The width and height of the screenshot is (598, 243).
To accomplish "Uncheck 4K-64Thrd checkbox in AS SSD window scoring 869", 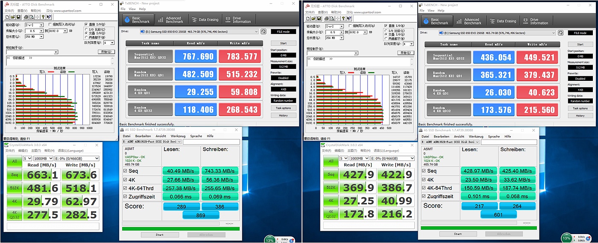I will pos(125,188).
